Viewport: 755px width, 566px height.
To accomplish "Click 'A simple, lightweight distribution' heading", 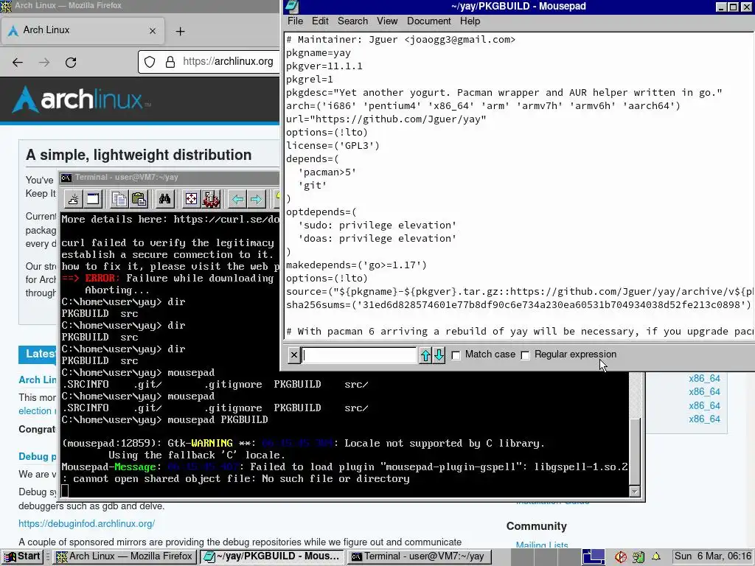I will (x=139, y=155).
